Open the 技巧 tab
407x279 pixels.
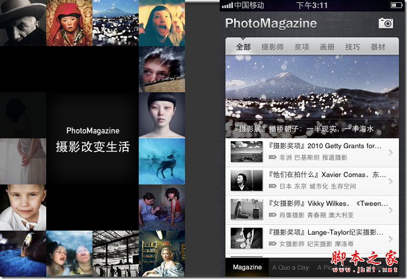click(353, 47)
